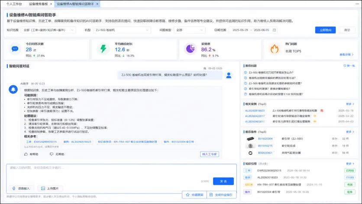This screenshot has height=204, width=362.
Task: Click the thumbs-up 有帮助 icon
Action: point(26,154)
